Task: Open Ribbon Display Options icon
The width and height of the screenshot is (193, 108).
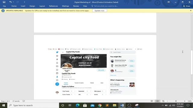Action: [169, 2]
